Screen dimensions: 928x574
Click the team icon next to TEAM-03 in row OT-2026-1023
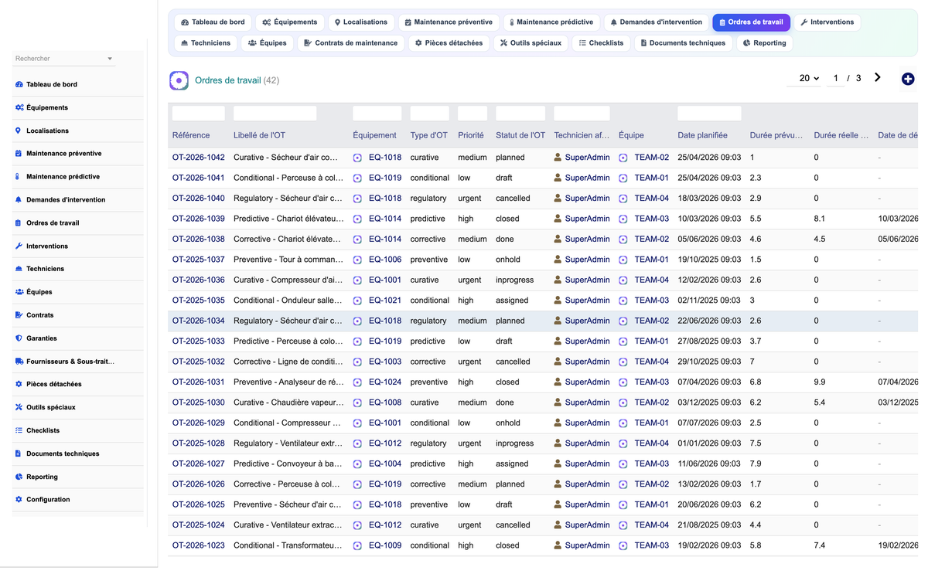pos(623,545)
